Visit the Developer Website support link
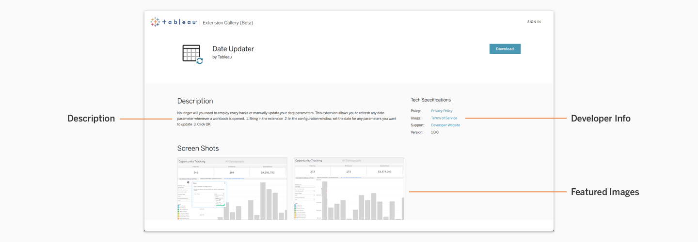Screen dimensions: 698x242 (x=445, y=125)
